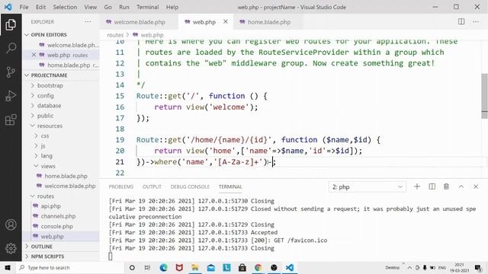Show the Problems panel tab
The image size is (488, 274).
(x=121, y=186)
